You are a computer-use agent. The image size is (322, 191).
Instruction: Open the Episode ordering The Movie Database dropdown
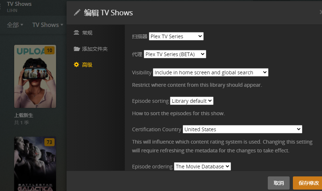[202, 167]
